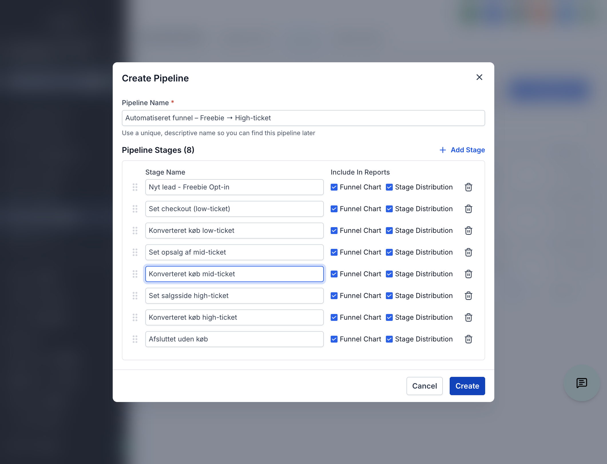Disable Stage Distribution for 'Afsluttet uden køb'
The height and width of the screenshot is (464, 607).
coord(389,339)
